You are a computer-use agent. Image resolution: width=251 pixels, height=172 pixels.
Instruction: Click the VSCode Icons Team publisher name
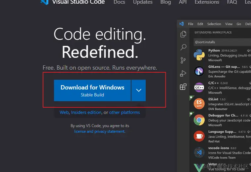[222, 158]
